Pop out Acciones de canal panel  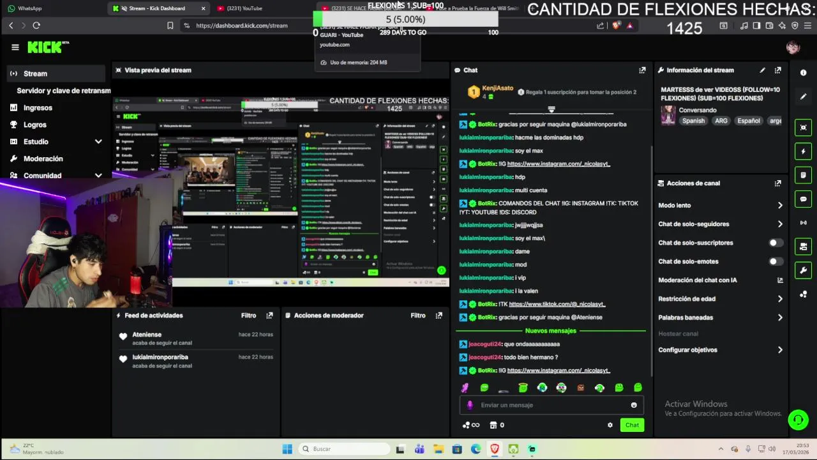tap(777, 183)
